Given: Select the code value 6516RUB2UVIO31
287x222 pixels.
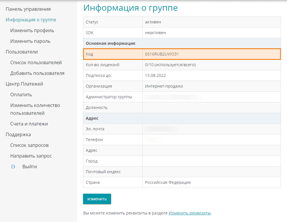Looking at the screenshot, I should (162, 54).
